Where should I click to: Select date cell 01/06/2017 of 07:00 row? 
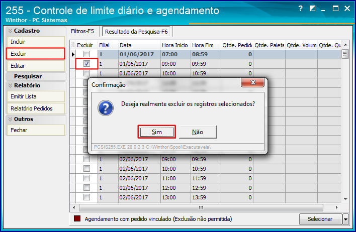pos(139,54)
